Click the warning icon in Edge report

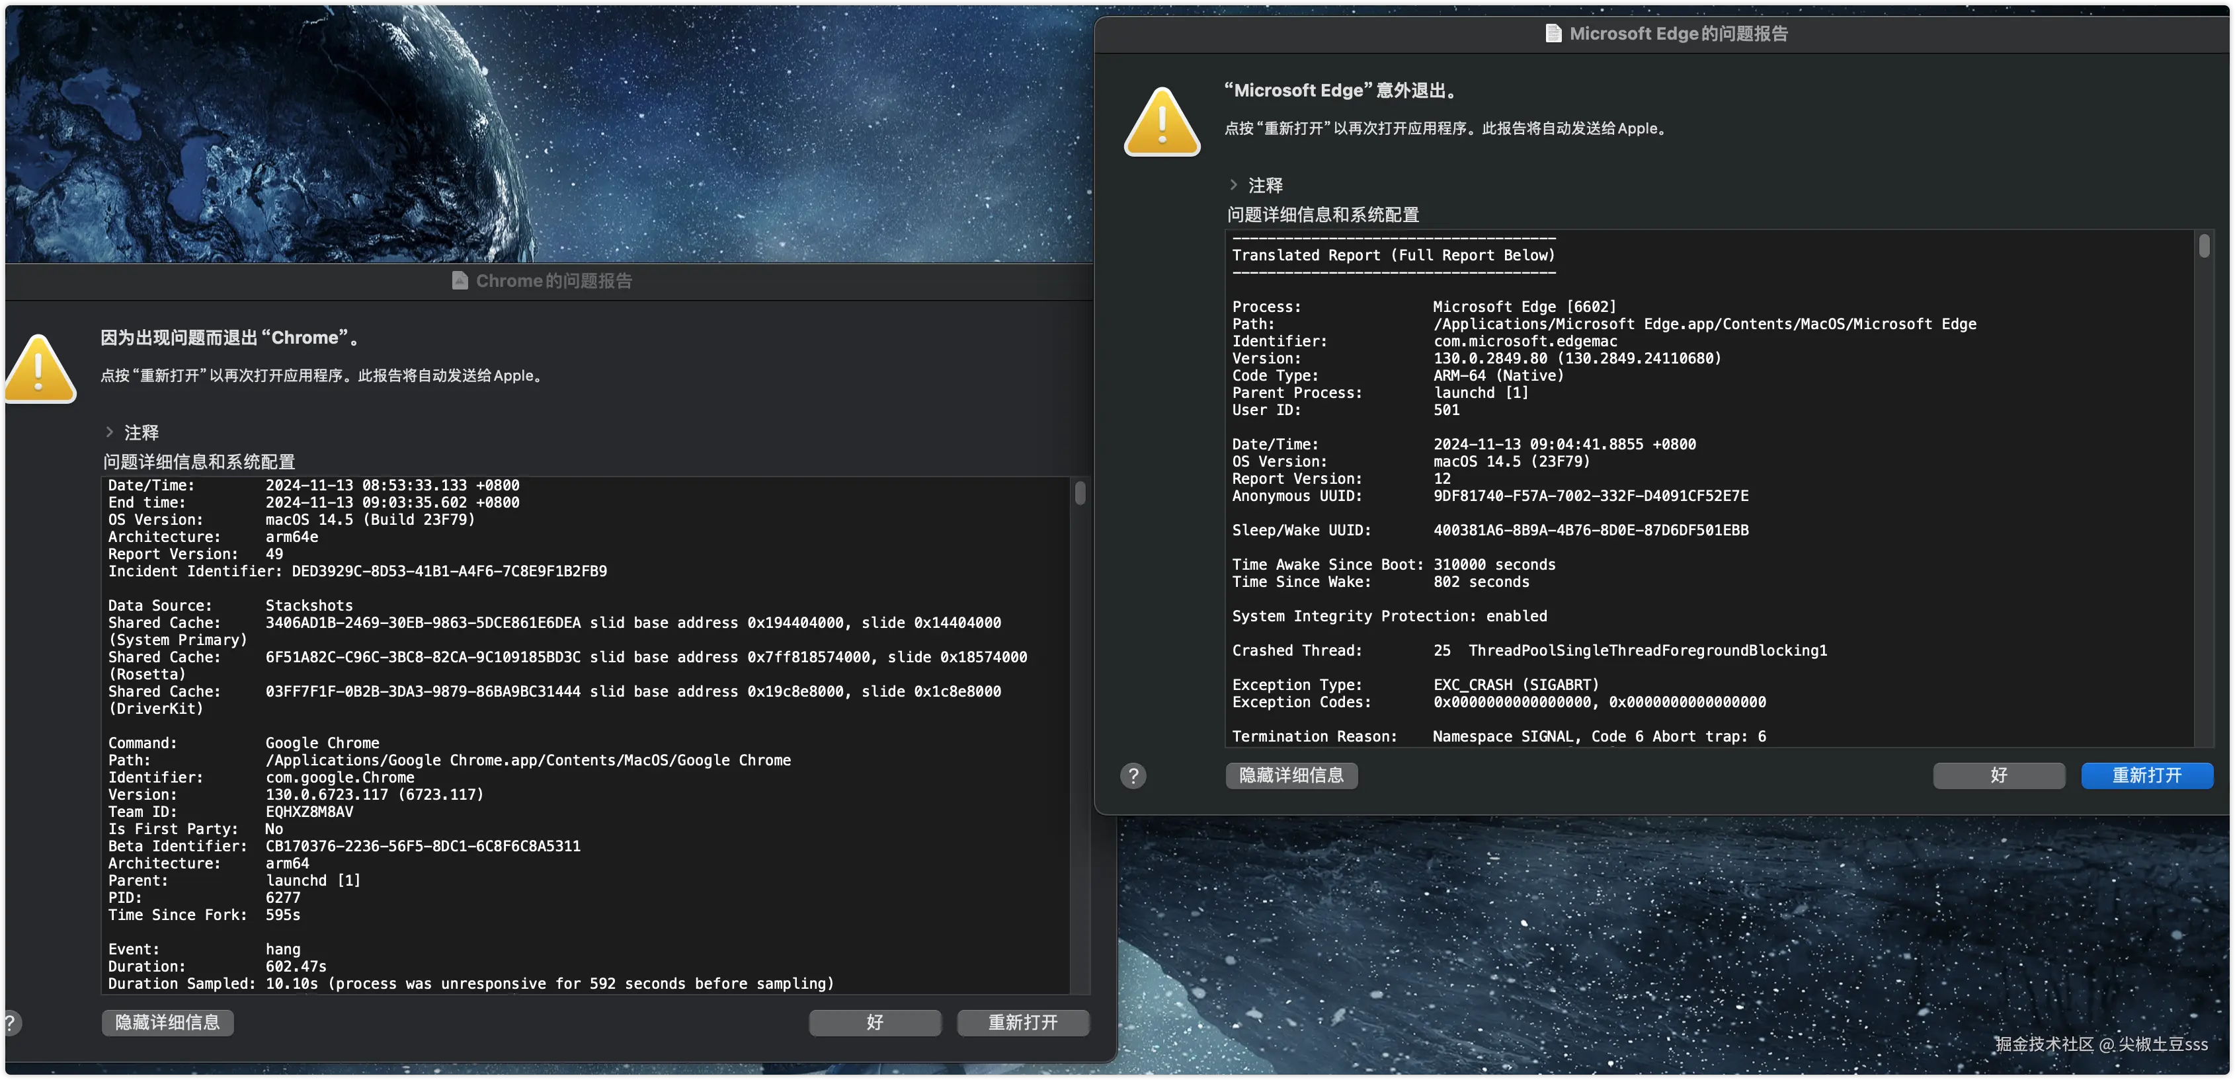click(x=1162, y=123)
